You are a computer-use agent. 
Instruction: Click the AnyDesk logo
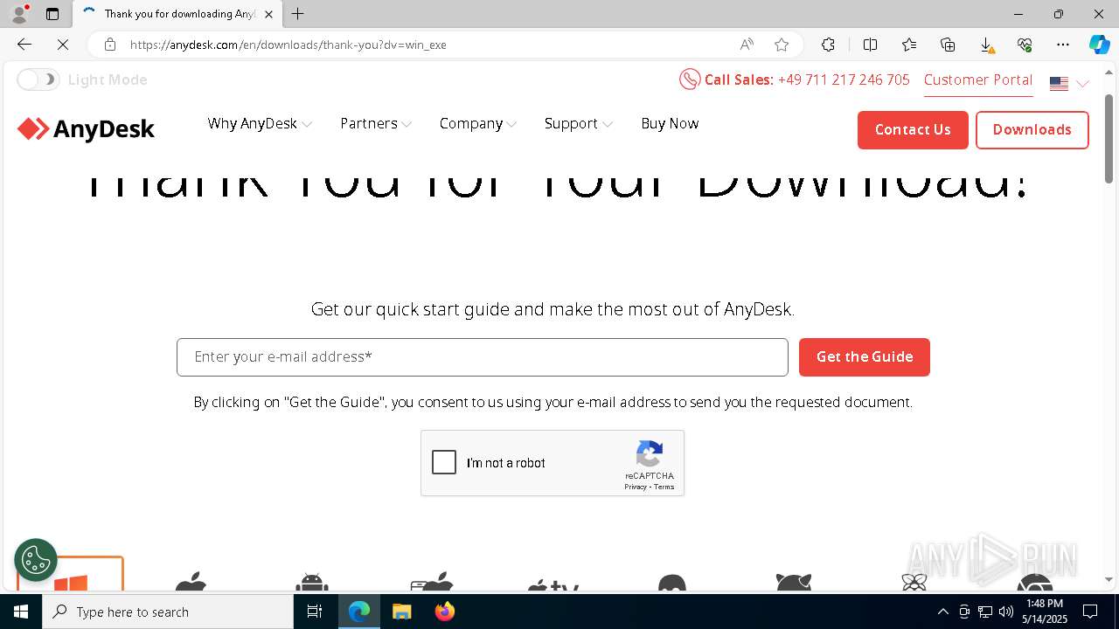(86, 129)
